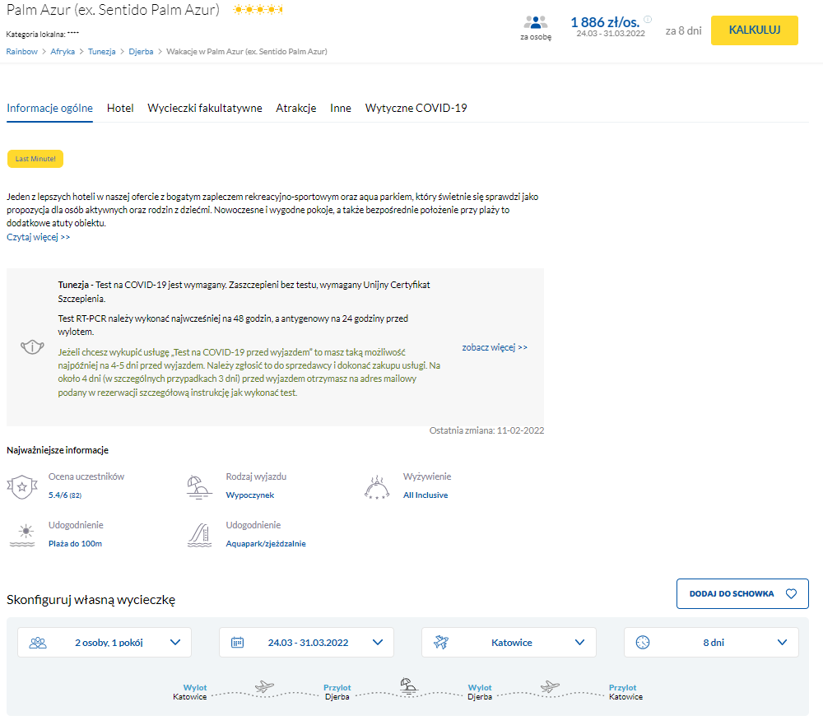Click the sun-over-water beach icon

(x=22, y=535)
